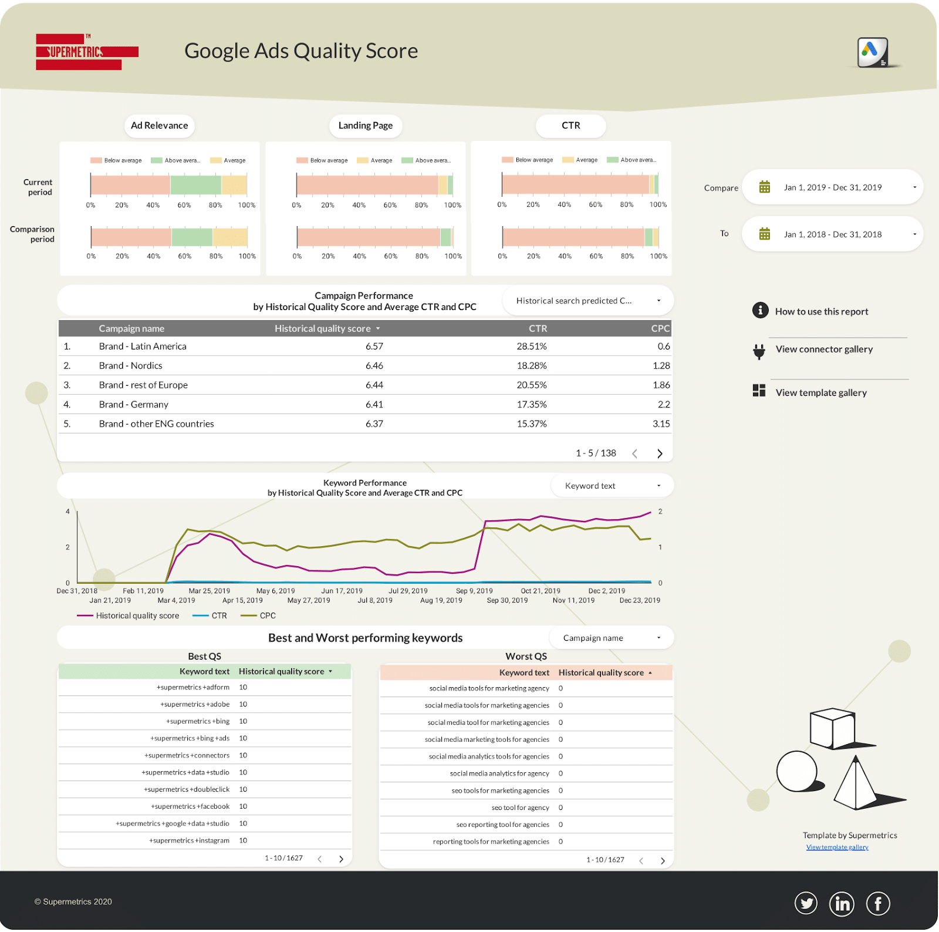The width and height of the screenshot is (939, 932).
Task: Click the Supermetrics logo
Action: [87, 52]
